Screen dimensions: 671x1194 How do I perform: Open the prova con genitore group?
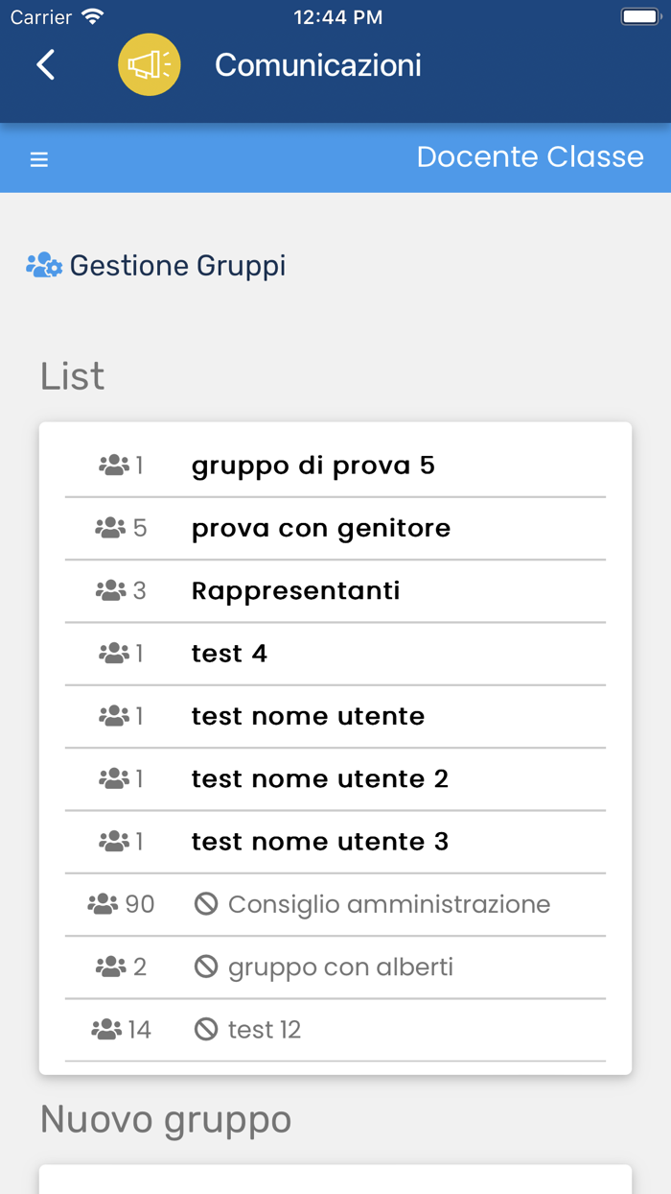(x=320, y=527)
